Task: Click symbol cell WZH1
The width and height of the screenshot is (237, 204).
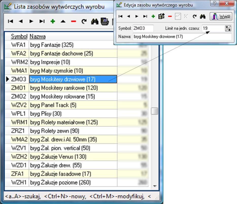Action: tap(20, 182)
